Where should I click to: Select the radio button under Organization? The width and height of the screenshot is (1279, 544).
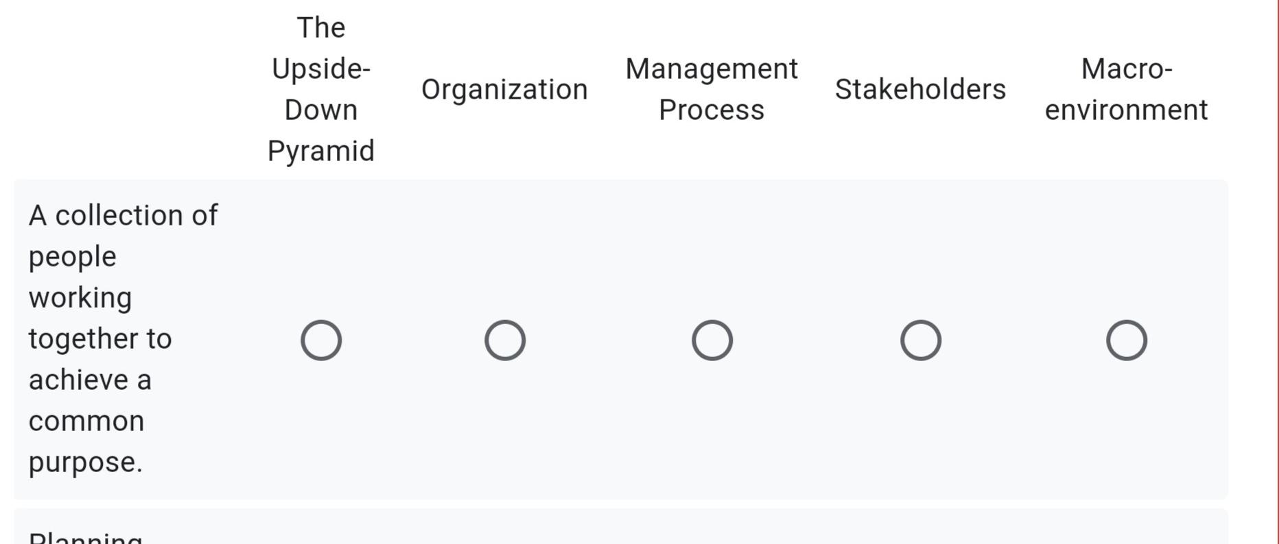click(x=505, y=338)
